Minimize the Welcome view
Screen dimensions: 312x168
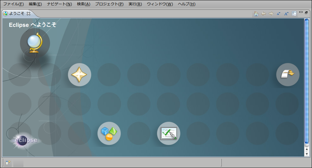[x=301, y=12]
